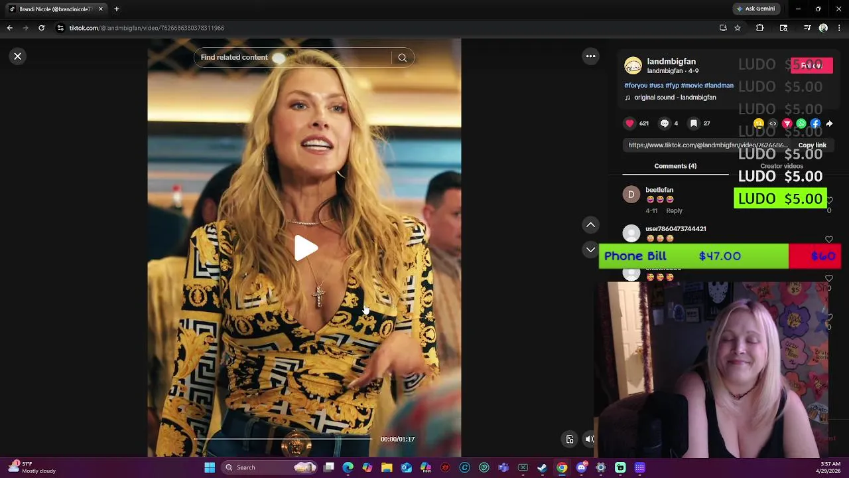
Task: Click the yellow repost icon
Action: 759,123
